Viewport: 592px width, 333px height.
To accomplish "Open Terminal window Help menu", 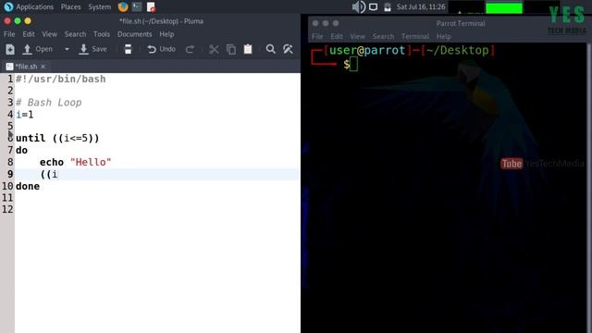I will point(444,36).
